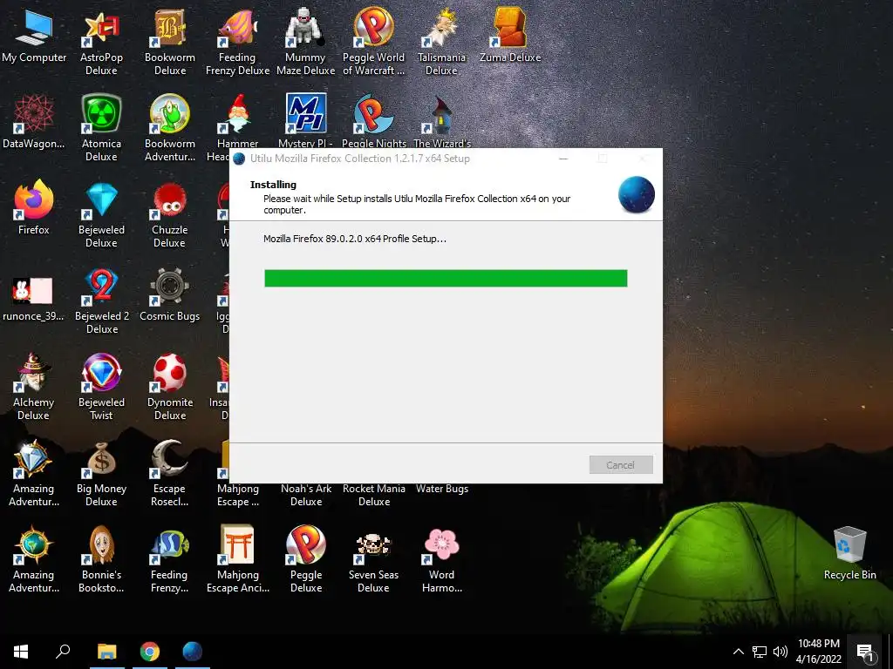Click the Utilu installer taskbar globe icon
Image resolution: width=893 pixels, height=669 pixels.
[x=193, y=652]
